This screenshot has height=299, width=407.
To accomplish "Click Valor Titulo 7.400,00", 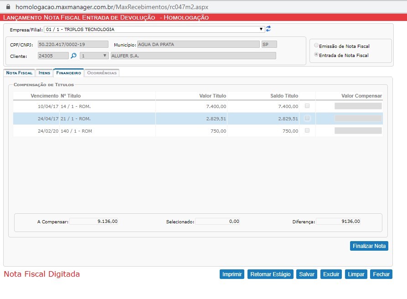I will [216, 106].
